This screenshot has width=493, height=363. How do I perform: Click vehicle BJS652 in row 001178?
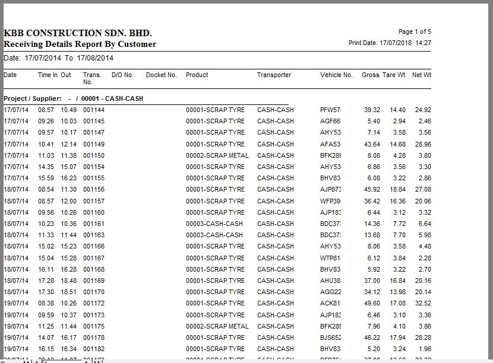click(x=330, y=338)
